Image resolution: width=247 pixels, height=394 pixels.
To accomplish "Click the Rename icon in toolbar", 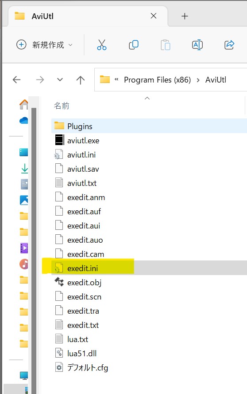I will [197, 45].
